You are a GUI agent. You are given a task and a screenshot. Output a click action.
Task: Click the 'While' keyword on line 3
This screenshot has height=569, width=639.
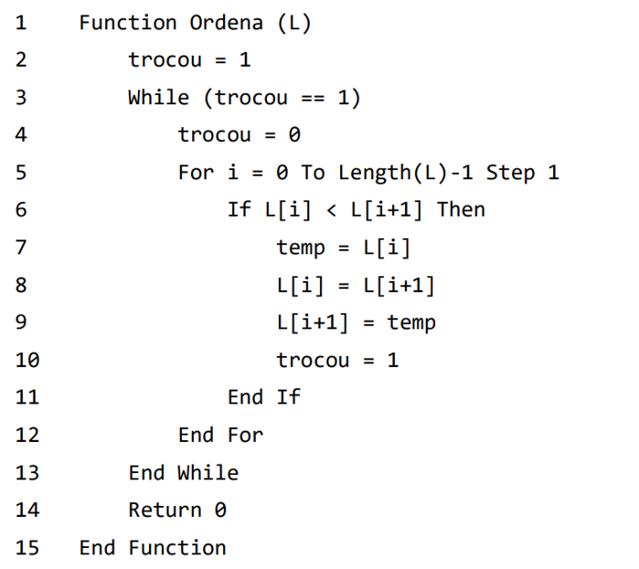[x=158, y=98]
